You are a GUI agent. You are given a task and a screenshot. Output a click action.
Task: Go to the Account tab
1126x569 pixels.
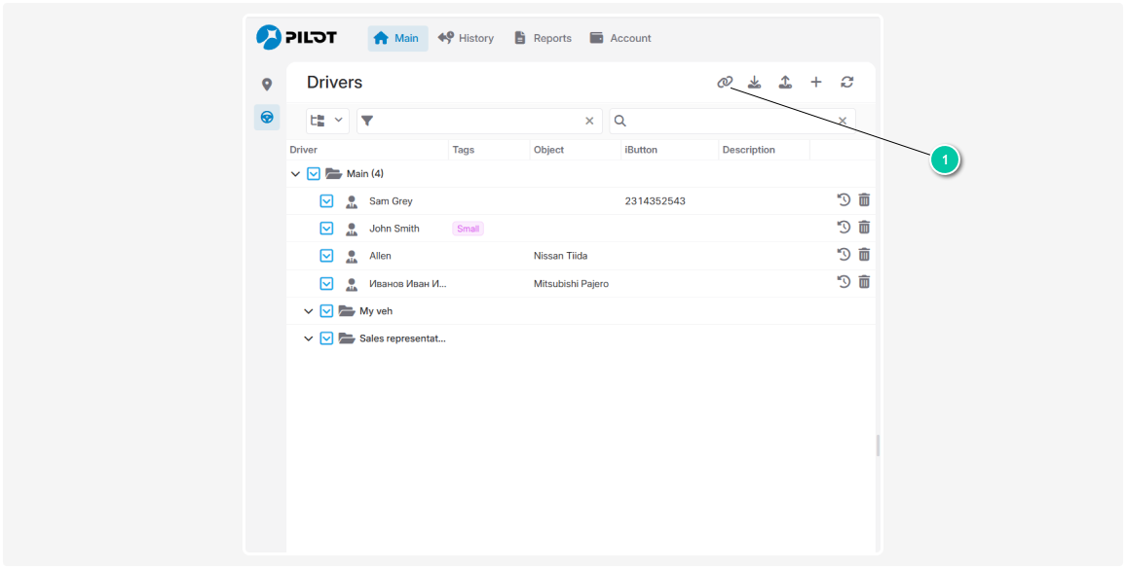620,38
